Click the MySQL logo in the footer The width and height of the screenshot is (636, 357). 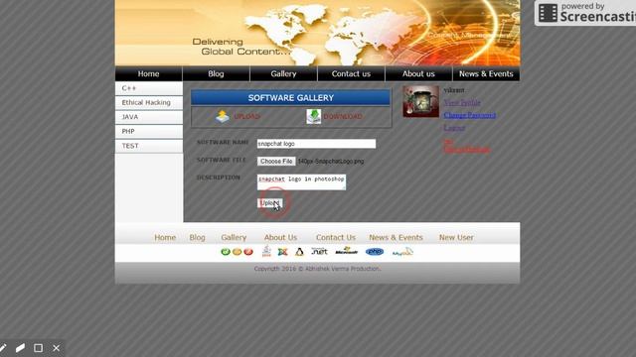(x=402, y=252)
